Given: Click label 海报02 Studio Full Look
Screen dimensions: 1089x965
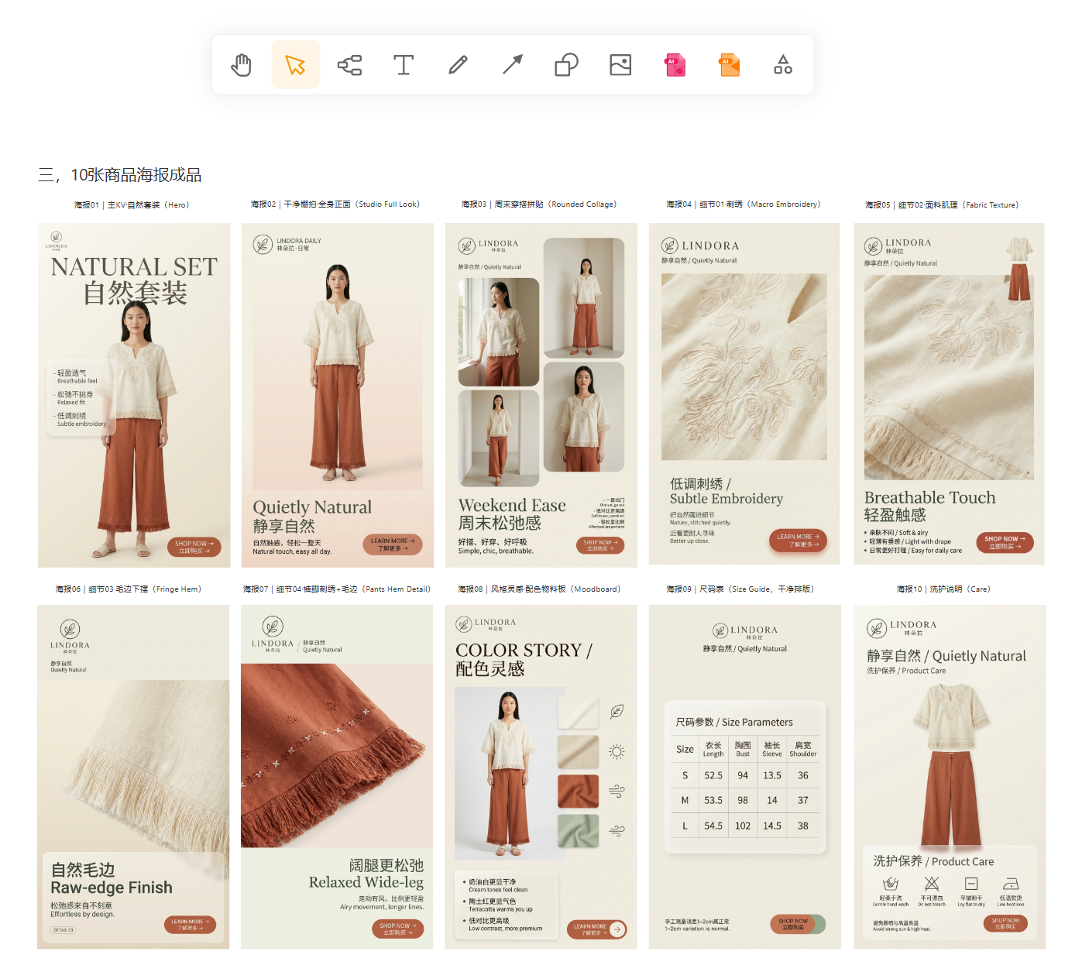Looking at the screenshot, I should coord(335,204).
